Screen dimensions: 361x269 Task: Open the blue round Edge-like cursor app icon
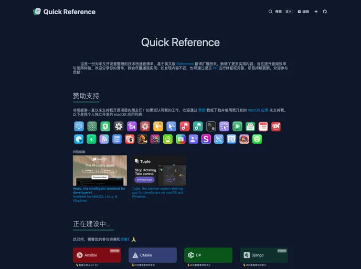click(79, 139)
